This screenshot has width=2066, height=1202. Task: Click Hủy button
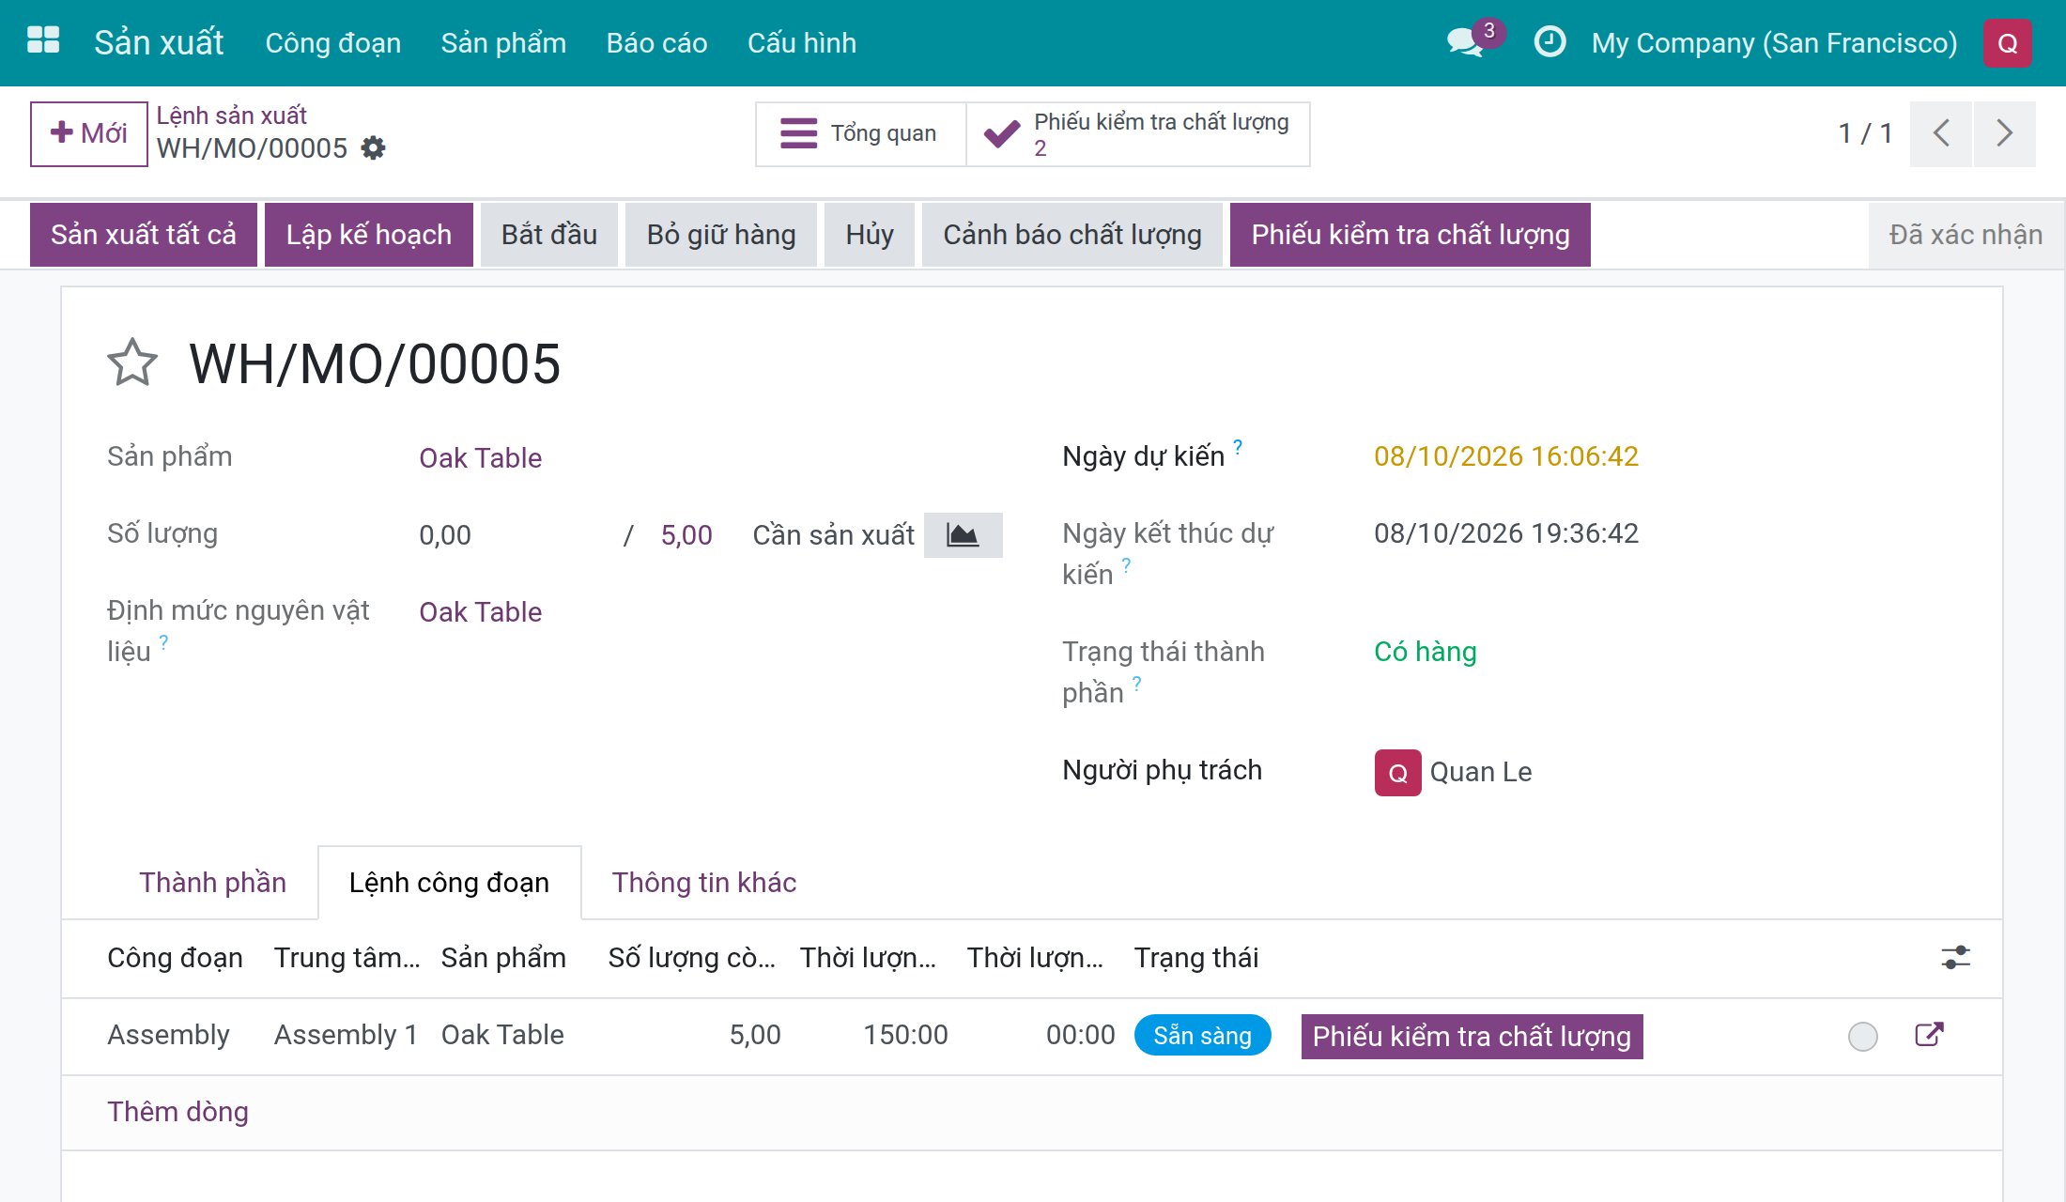click(x=870, y=235)
